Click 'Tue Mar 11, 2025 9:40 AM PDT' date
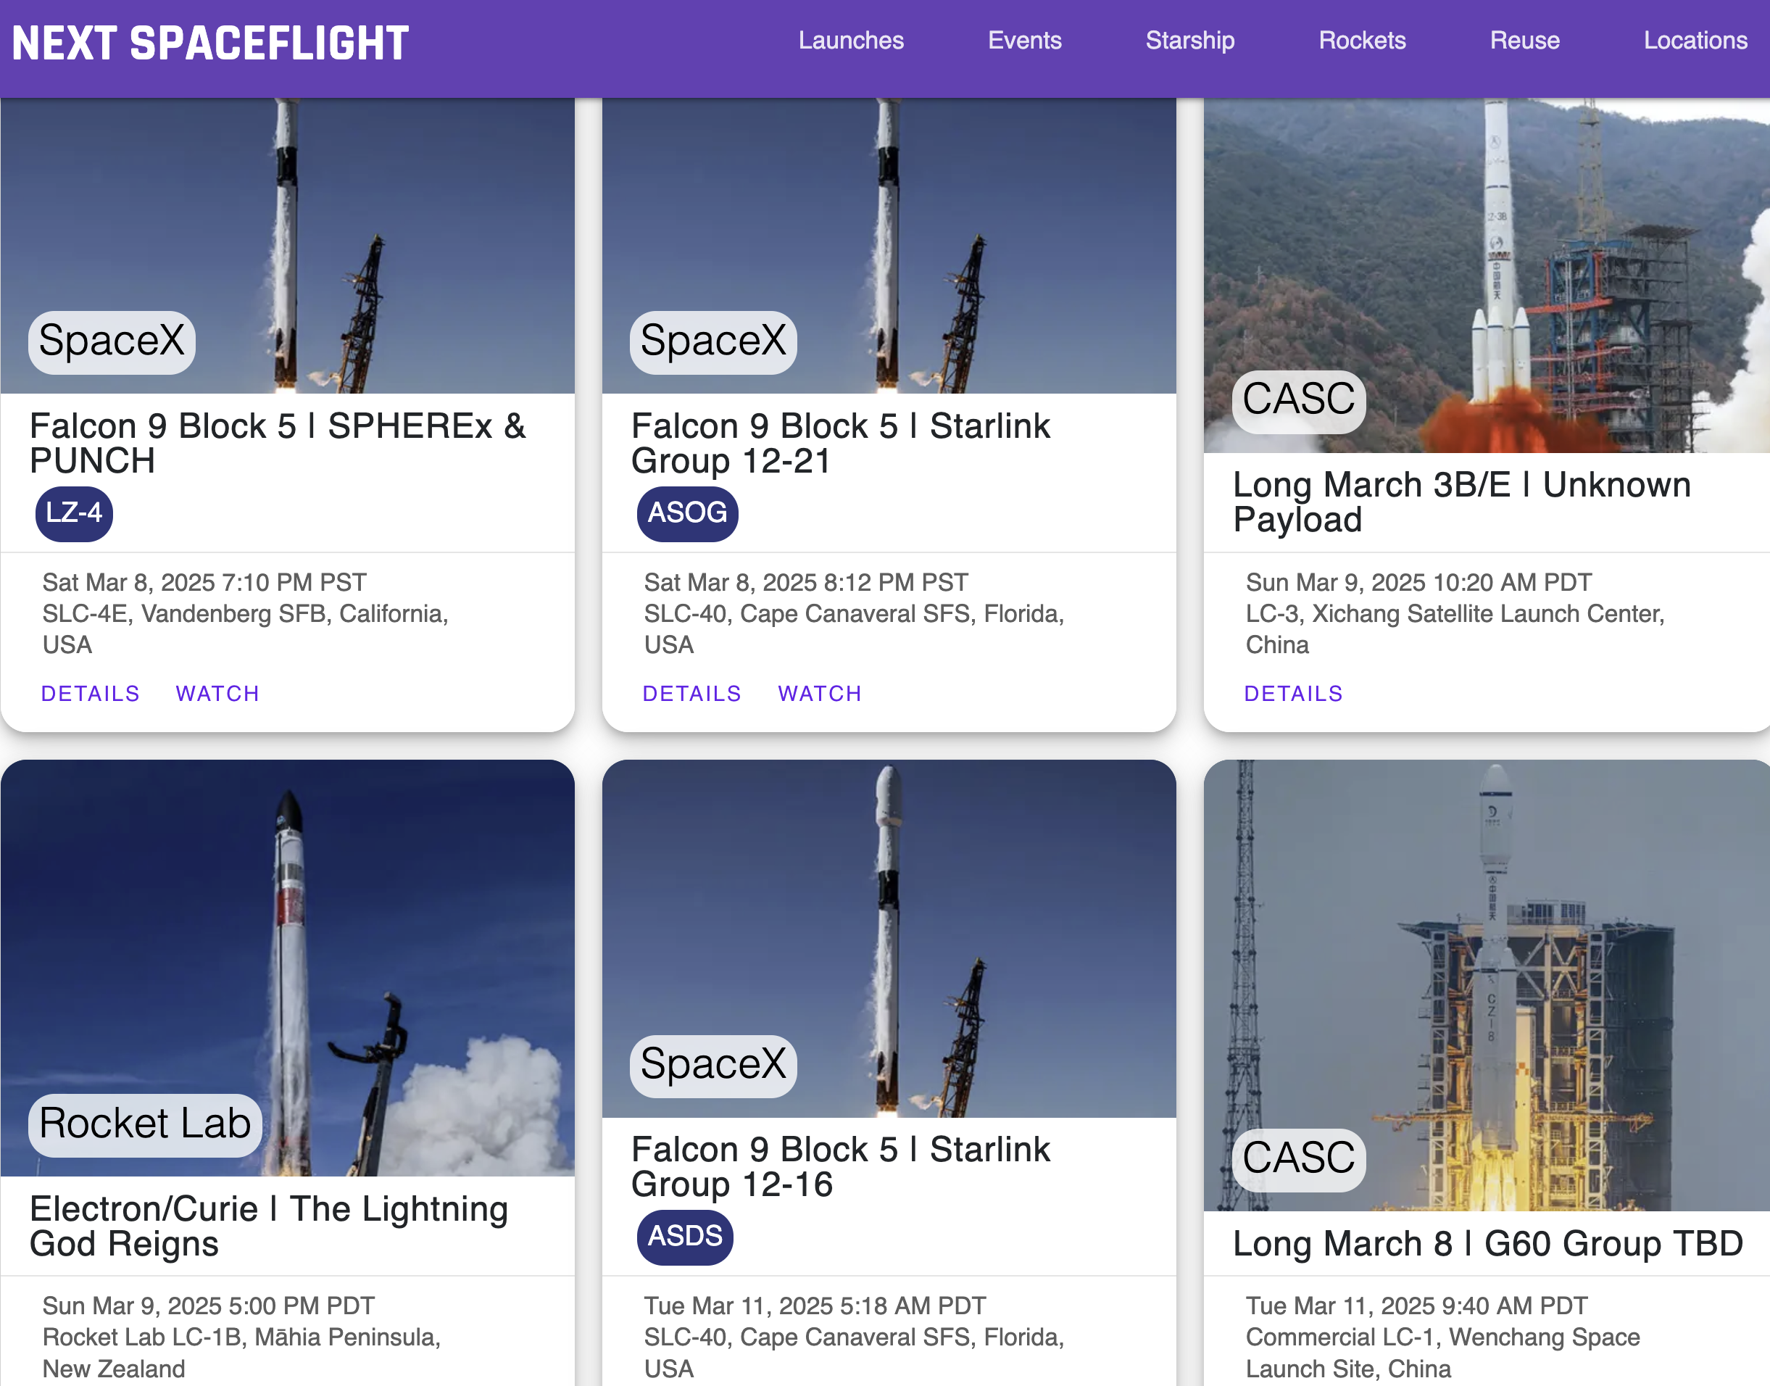 1416,1306
